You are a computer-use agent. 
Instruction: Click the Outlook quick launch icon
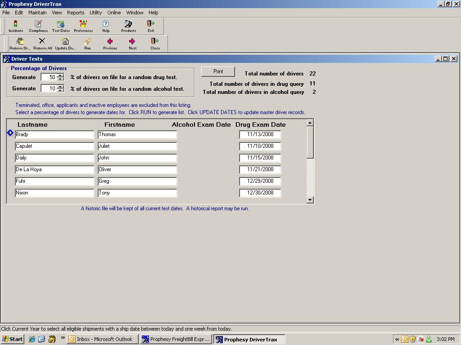tap(42, 339)
